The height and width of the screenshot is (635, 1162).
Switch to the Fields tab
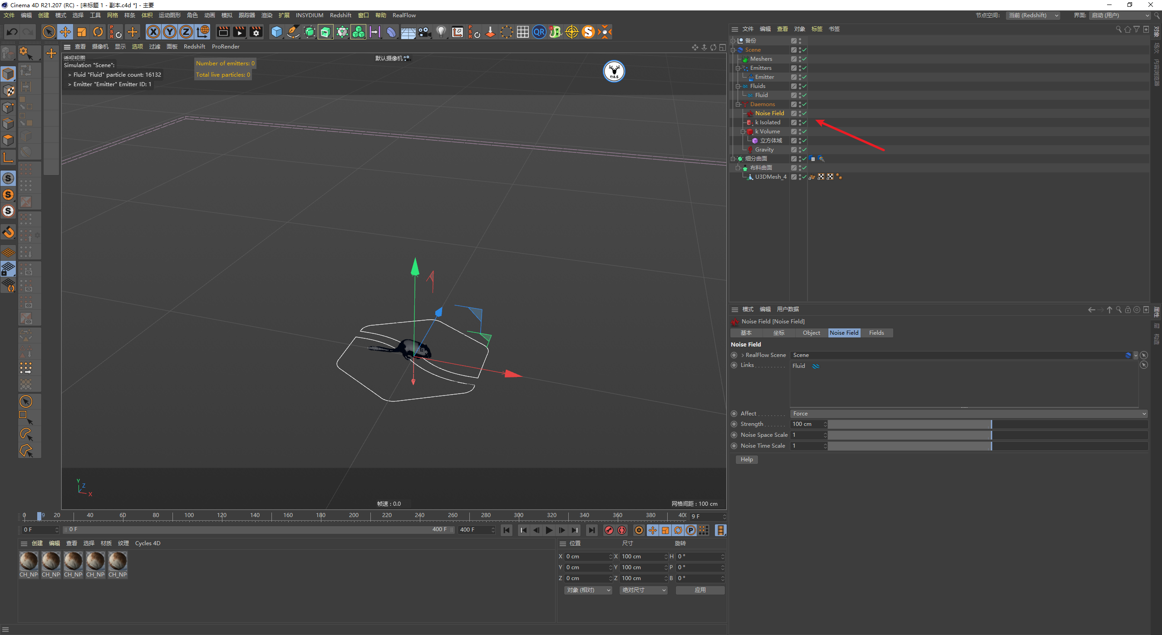click(876, 333)
